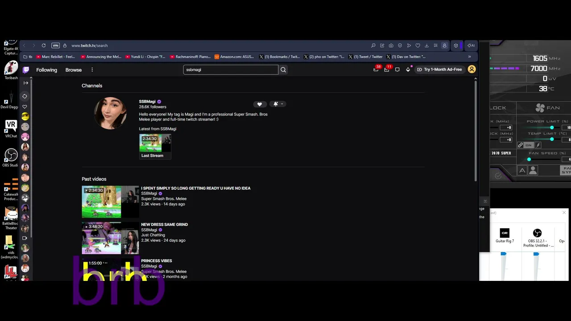Image resolution: width=571 pixels, height=321 pixels.
Task: Open the browser find-in-page search icon
Action: (x=373, y=45)
